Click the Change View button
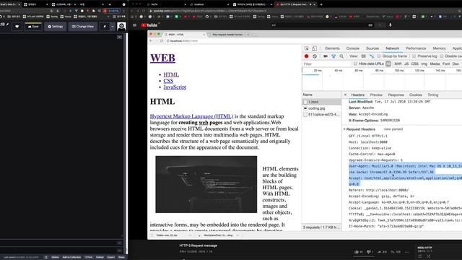 click(83, 27)
